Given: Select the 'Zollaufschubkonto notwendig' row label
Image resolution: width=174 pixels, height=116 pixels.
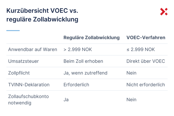Looking at the screenshot, I should tap(28, 99).
